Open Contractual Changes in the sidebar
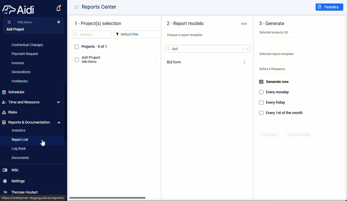 pyautogui.click(x=27, y=45)
